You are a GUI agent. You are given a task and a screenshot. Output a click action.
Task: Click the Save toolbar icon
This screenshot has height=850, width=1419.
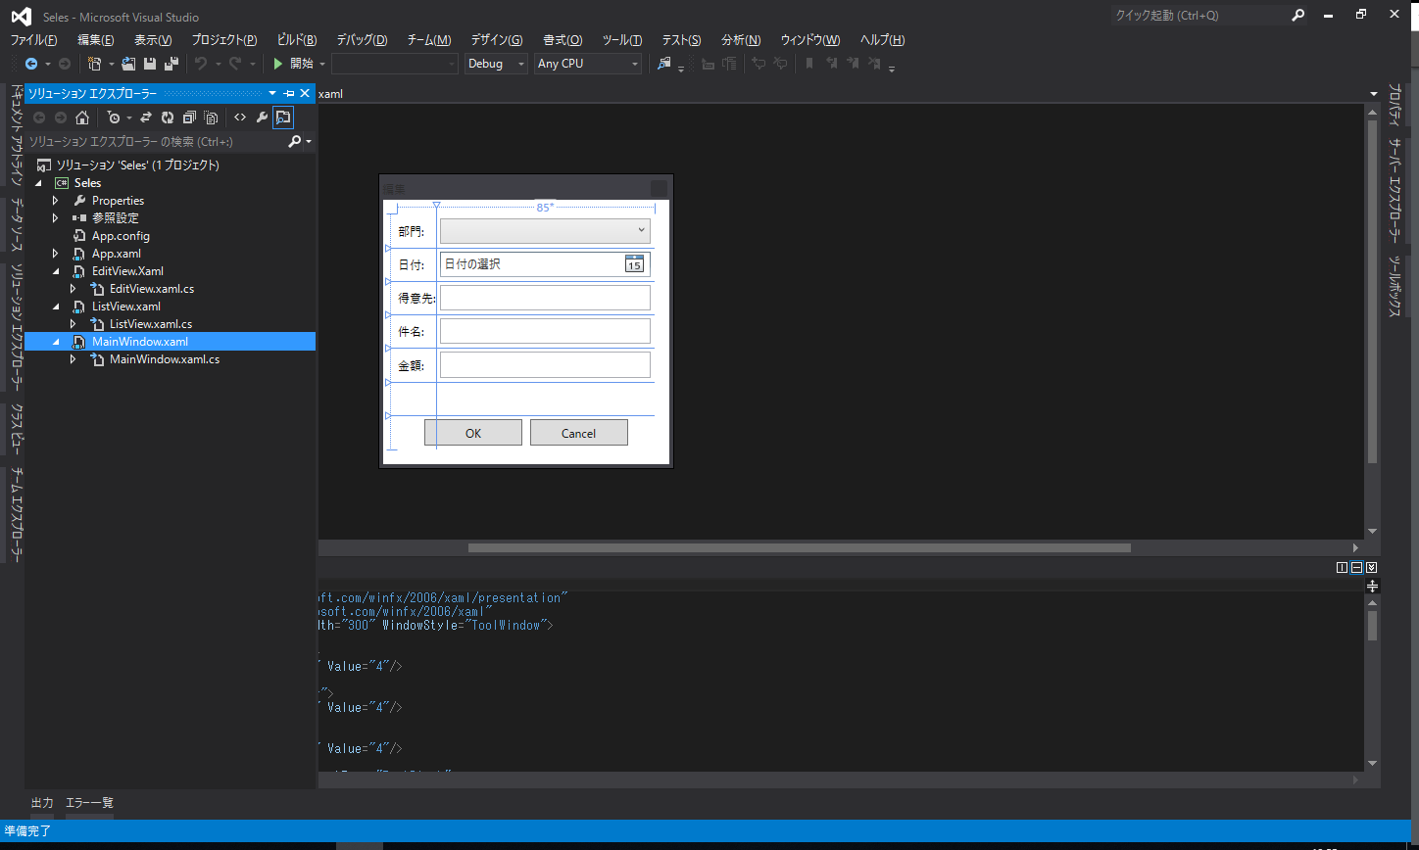(x=150, y=64)
